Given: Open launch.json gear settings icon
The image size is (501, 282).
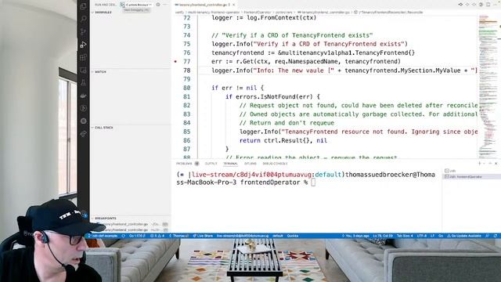Looking at the screenshot, I should 158,5.
